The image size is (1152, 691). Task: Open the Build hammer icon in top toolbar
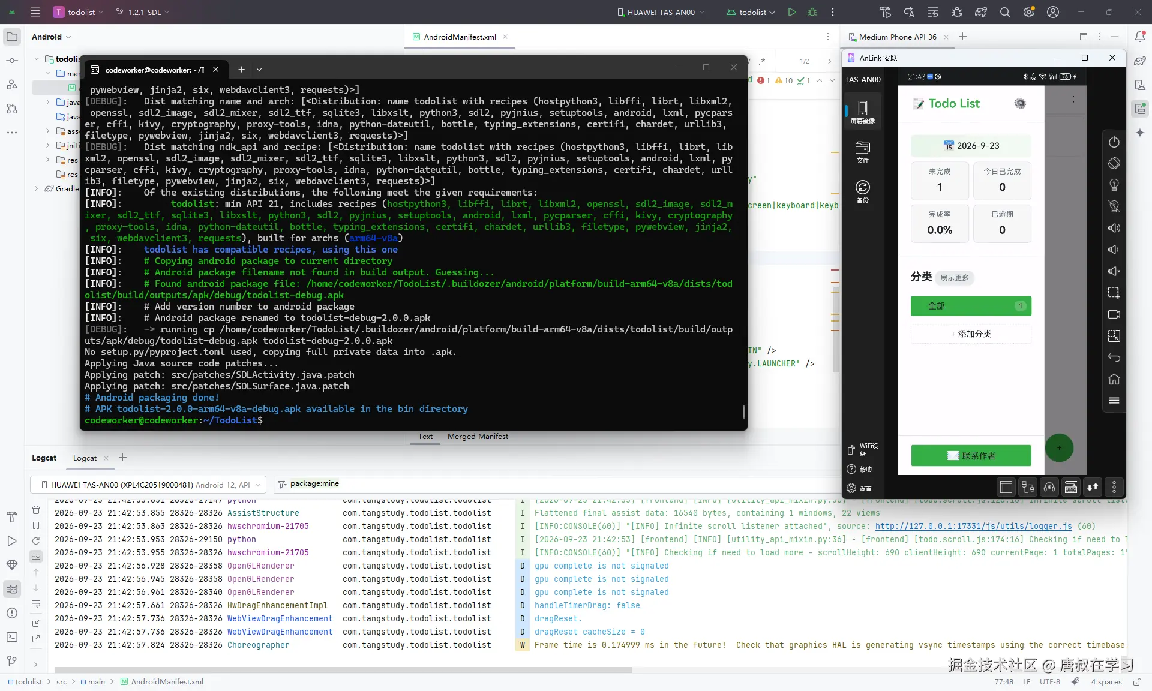coord(885,12)
